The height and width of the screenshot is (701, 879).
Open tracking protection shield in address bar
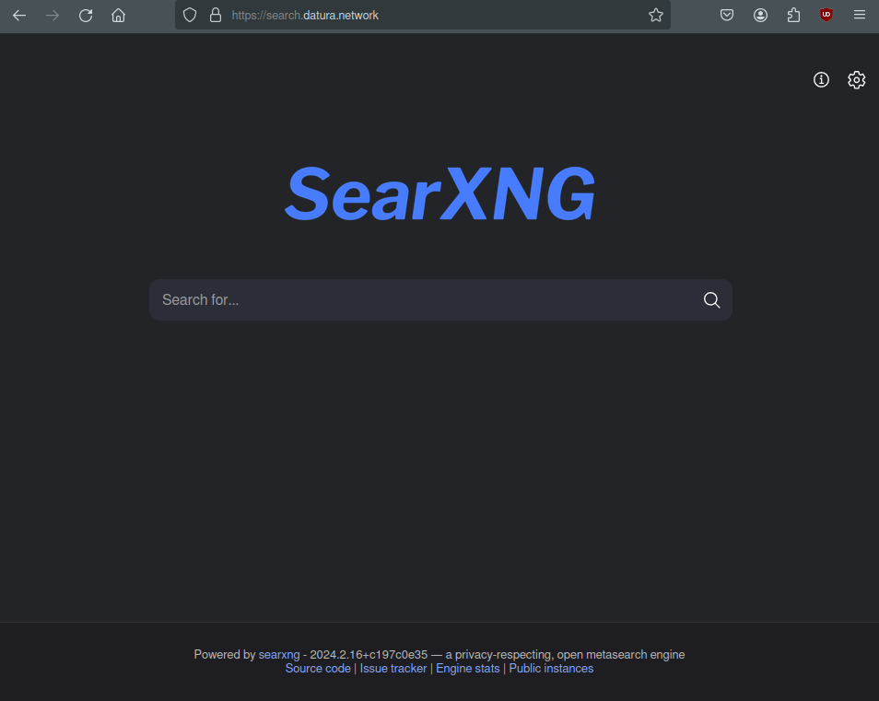coord(190,15)
